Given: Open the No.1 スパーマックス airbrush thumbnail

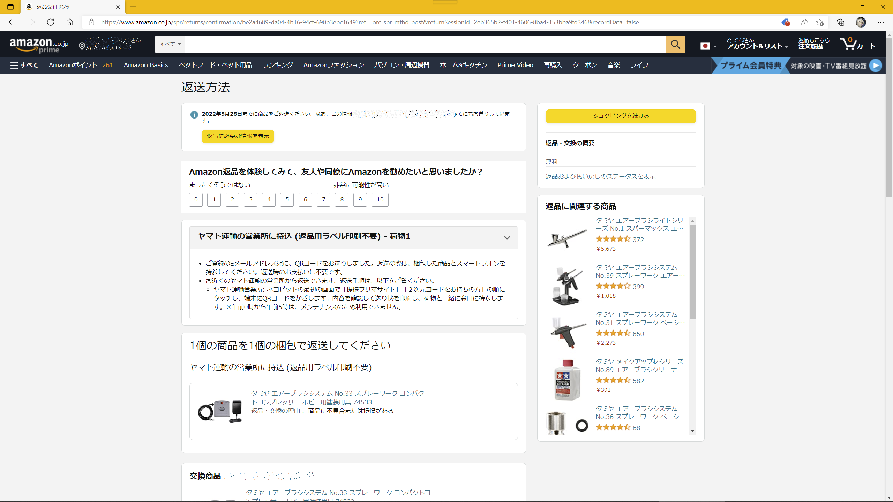Looking at the screenshot, I should tap(567, 238).
